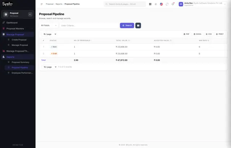This screenshot has width=231, height=148.
Task: Focus the Search forms & pages field
Action: pos(125,4)
